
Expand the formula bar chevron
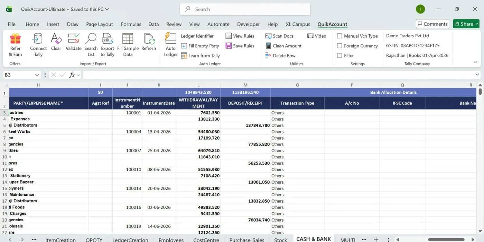pos(477,75)
